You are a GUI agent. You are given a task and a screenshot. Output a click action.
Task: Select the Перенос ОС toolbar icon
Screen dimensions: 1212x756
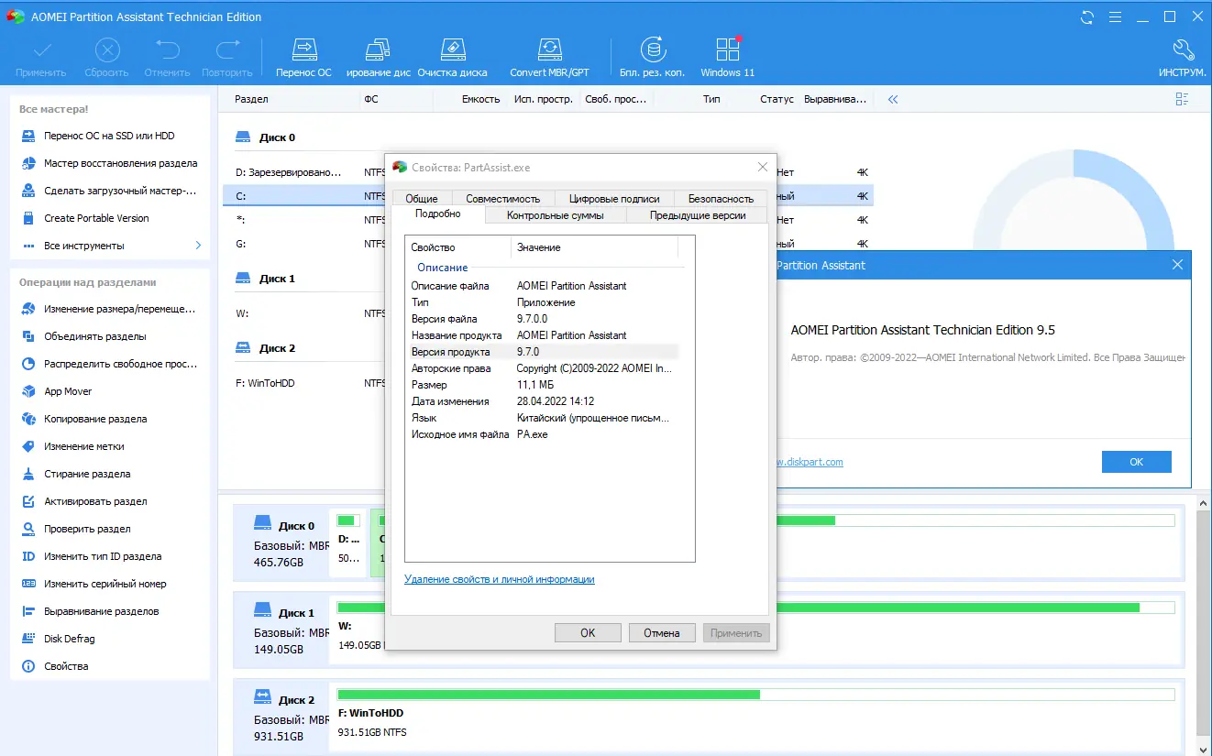click(303, 55)
